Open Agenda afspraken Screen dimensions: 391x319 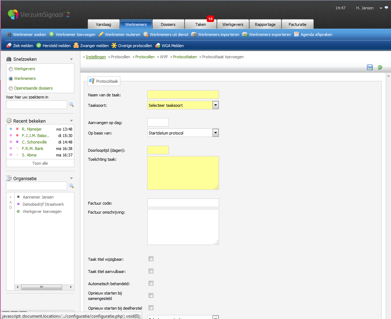(x=313, y=35)
